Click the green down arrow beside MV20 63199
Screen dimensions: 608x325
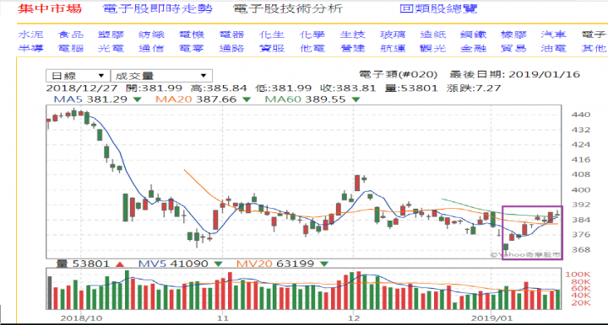point(324,264)
